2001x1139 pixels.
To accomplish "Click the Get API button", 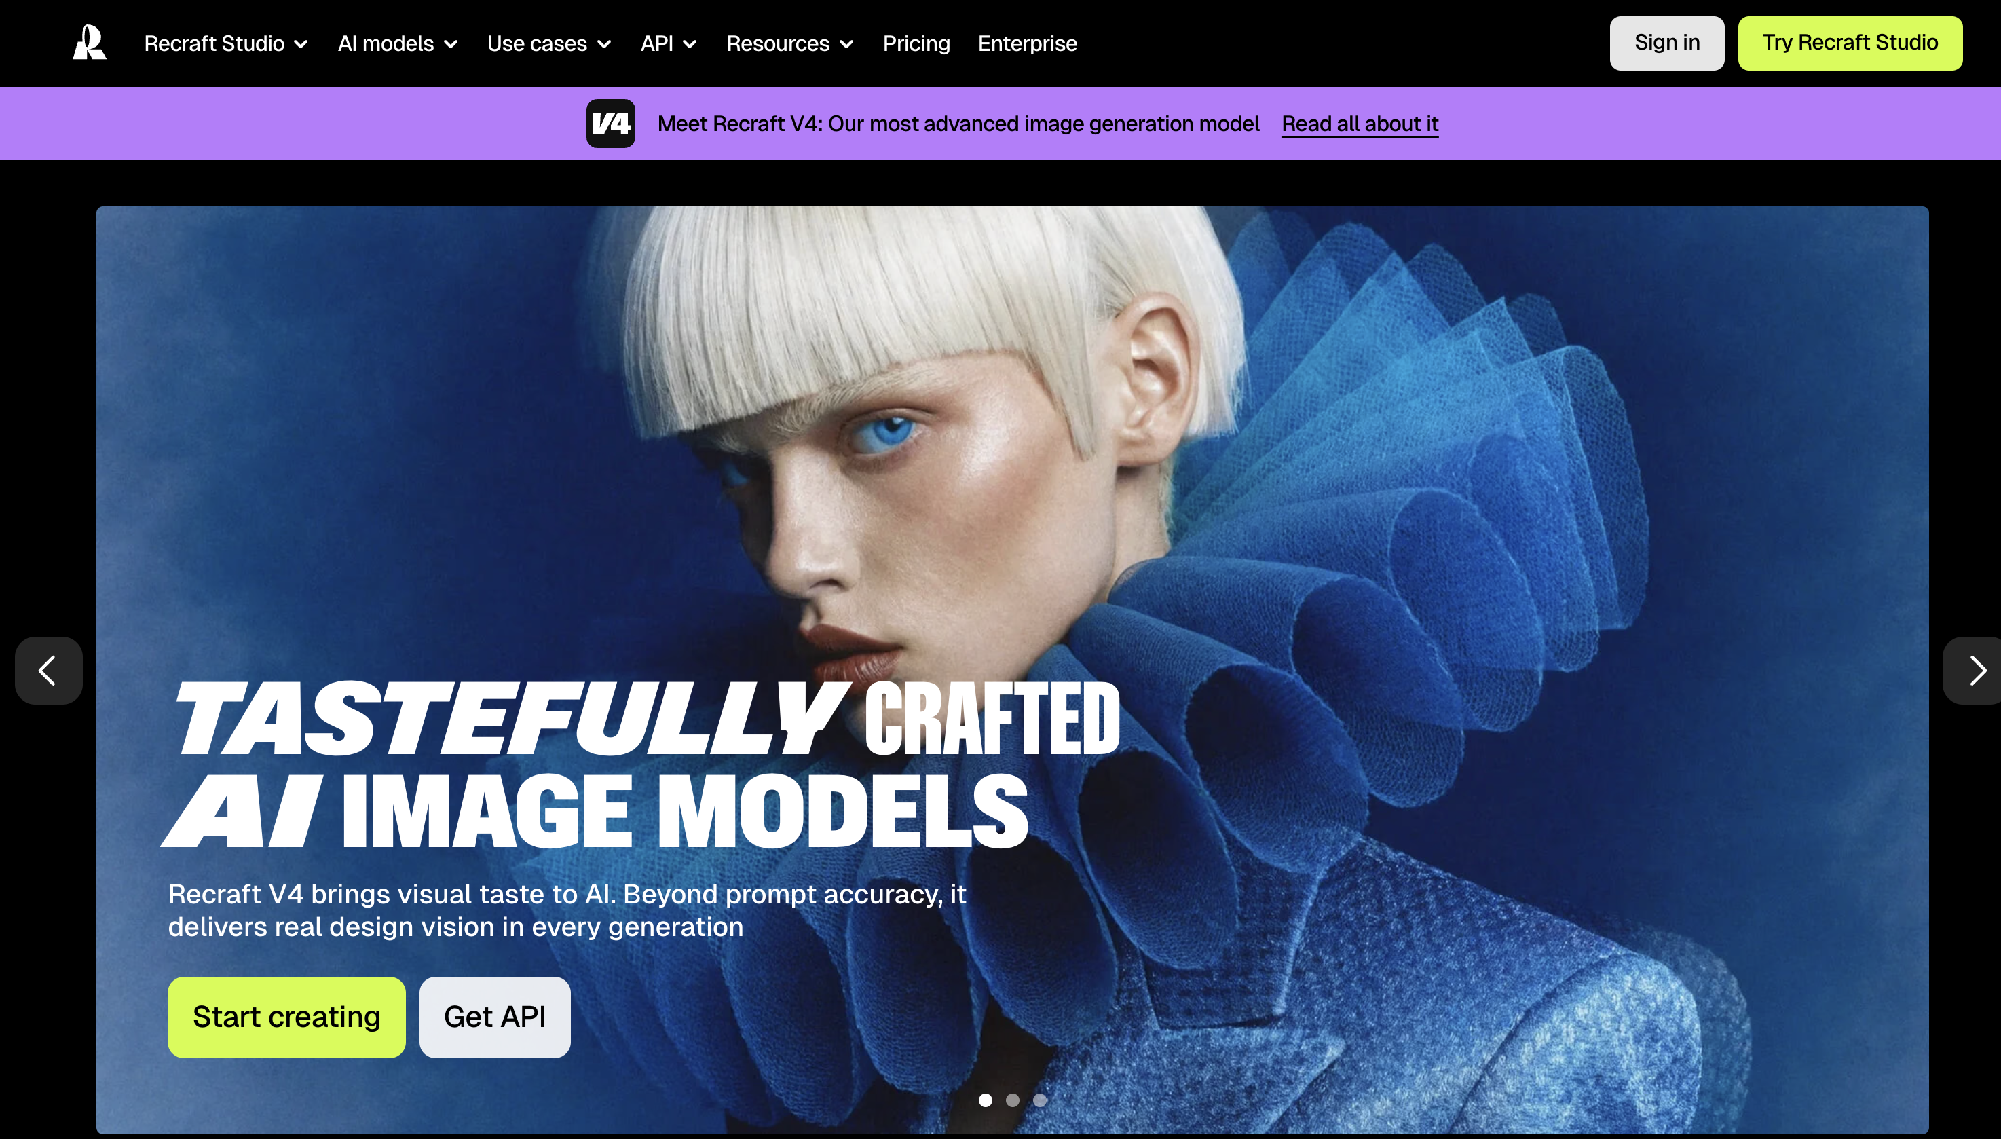I will [x=494, y=1017].
